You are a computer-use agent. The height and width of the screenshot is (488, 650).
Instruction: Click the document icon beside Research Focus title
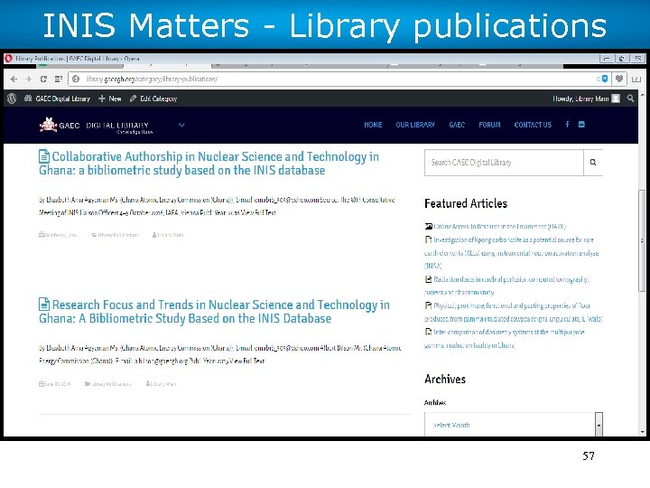coord(44,305)
